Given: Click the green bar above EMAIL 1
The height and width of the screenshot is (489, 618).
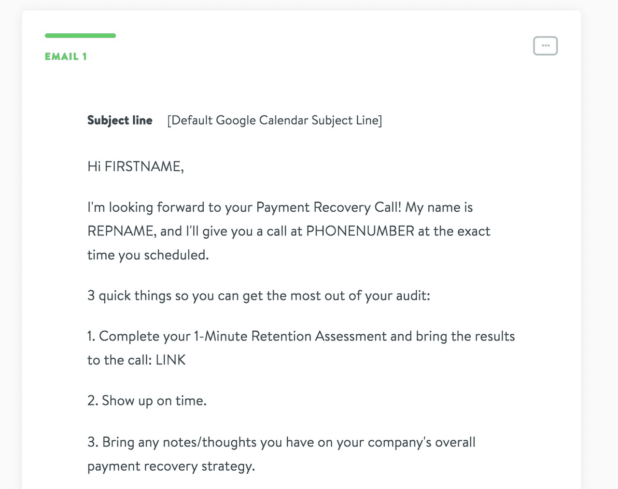Looking at the screenshot, I should [x=80, y=36].
